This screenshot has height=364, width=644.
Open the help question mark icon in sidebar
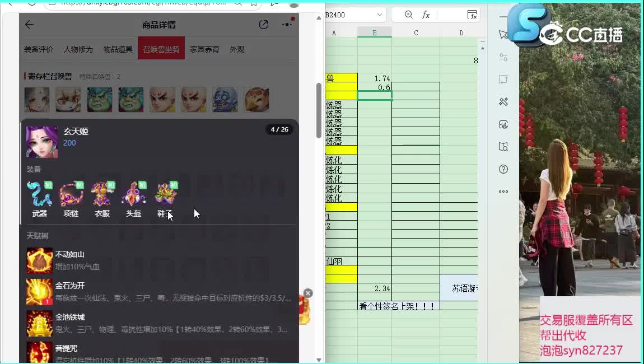click(503, 169)
